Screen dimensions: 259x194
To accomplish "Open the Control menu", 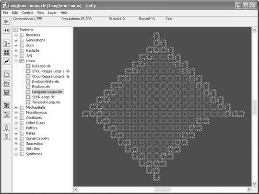I will pos(27,13).
